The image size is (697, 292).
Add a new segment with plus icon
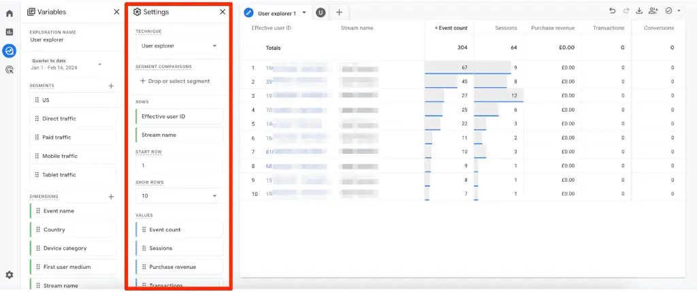[111, 86]
